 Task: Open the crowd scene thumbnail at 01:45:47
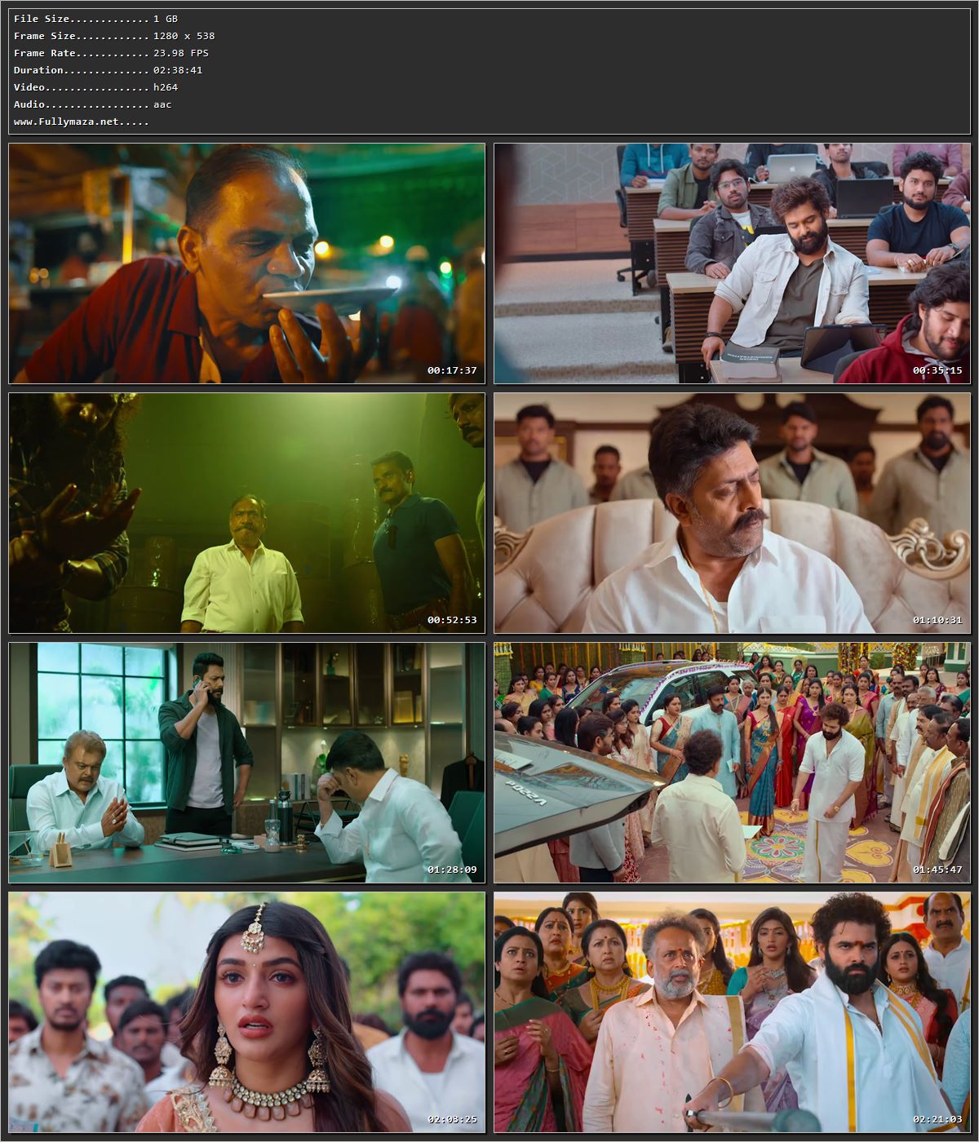click(732, 763)
